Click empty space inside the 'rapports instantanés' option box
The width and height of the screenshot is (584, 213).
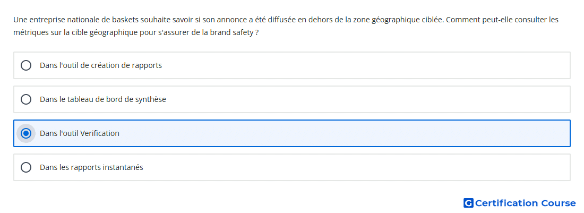[x=335, y=167]
